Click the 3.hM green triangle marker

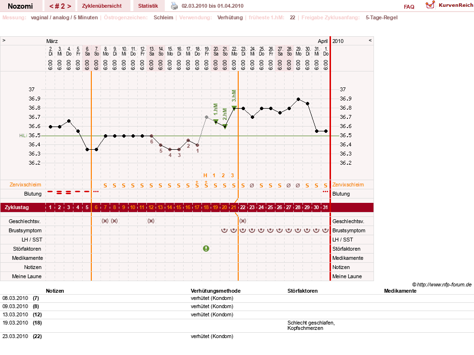[x=234, y=108]
